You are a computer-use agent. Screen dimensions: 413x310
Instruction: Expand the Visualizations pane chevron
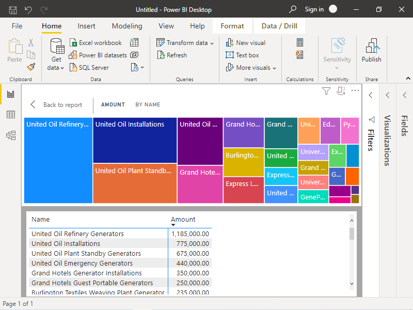pyautogui.click(x=388, y=95)
